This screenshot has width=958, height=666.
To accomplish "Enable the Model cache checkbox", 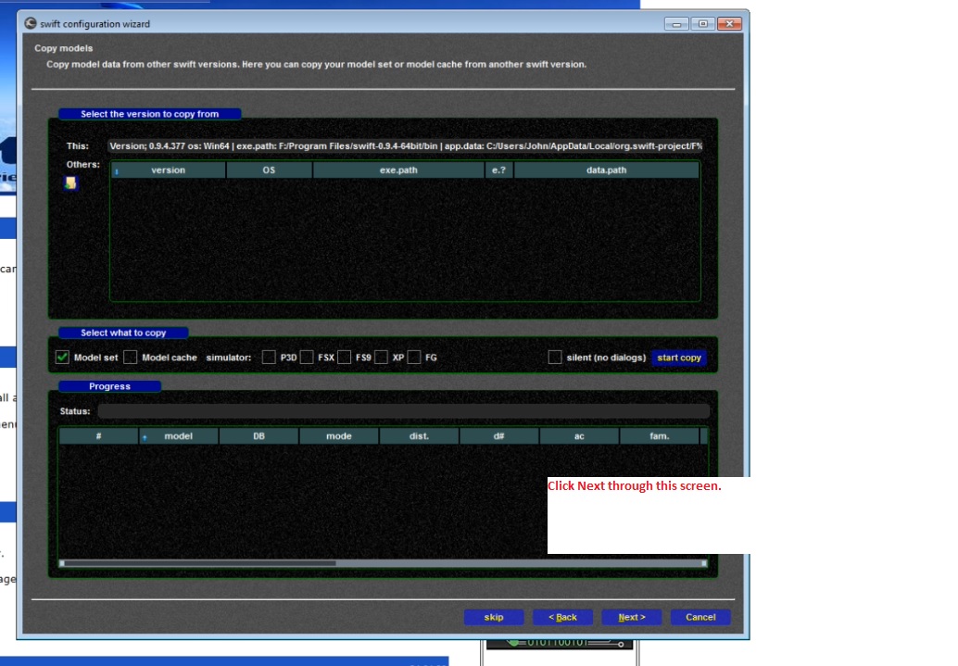I will [x=130, y=358].
